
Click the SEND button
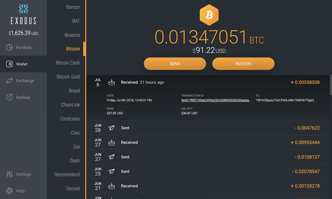(x=175, y=64)
